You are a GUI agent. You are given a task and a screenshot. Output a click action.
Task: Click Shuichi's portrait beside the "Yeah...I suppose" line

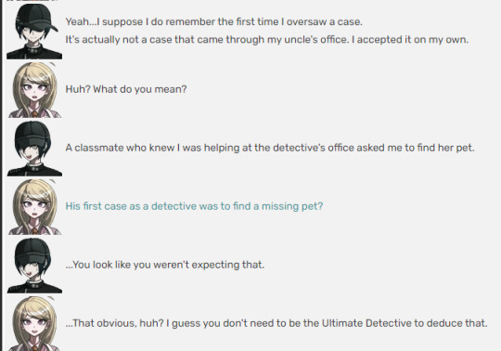(x=34, y=31)
